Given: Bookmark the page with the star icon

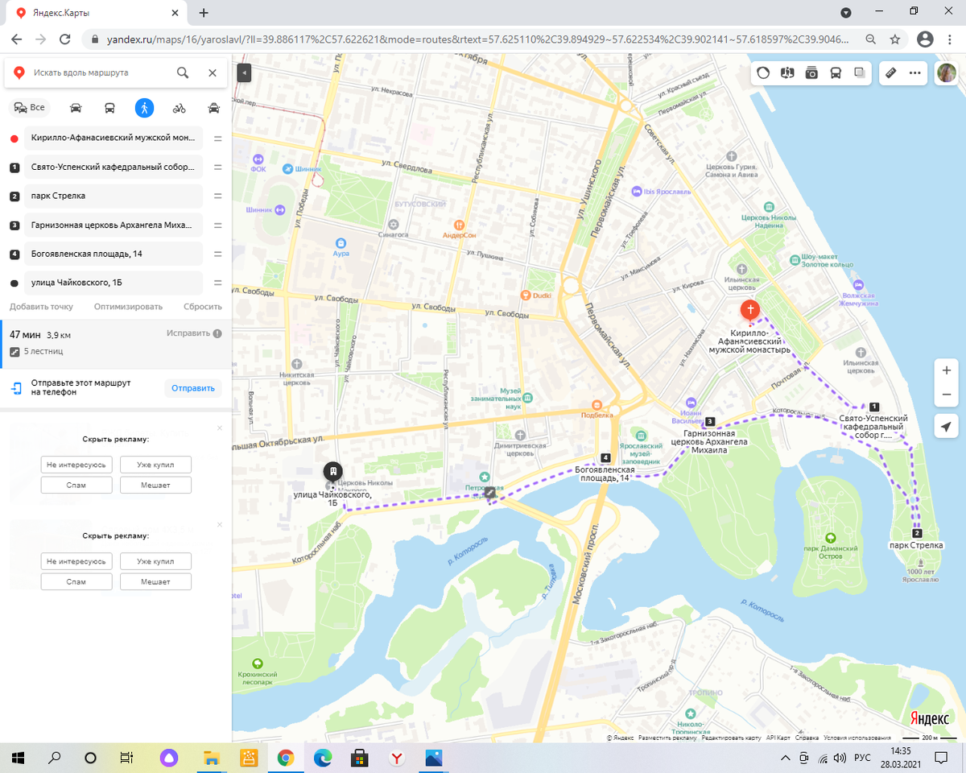Looking at the screenshot, I should 894,39.
